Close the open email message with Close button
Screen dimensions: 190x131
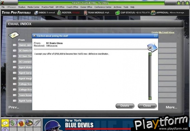pos(147,106)
